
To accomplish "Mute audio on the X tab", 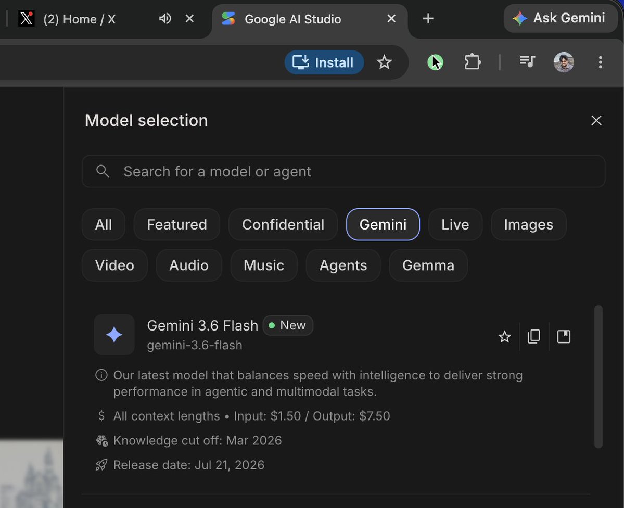I will [x=165, y=18].
